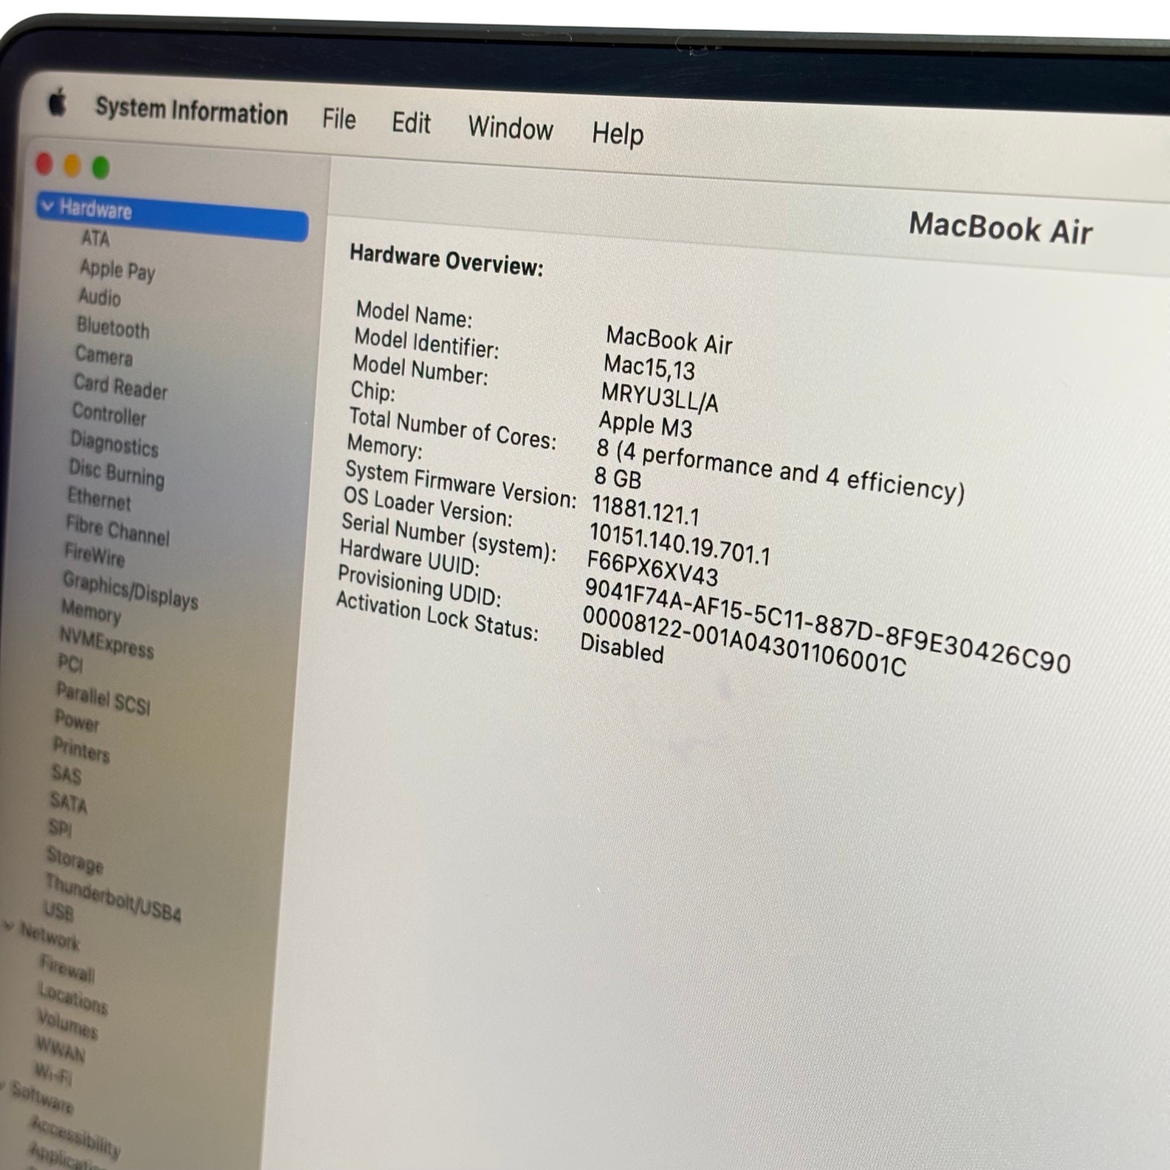The width and height of the screenshot is (1170, 1170).
Task: Select Controller in the sidebar
Action: 109,414
